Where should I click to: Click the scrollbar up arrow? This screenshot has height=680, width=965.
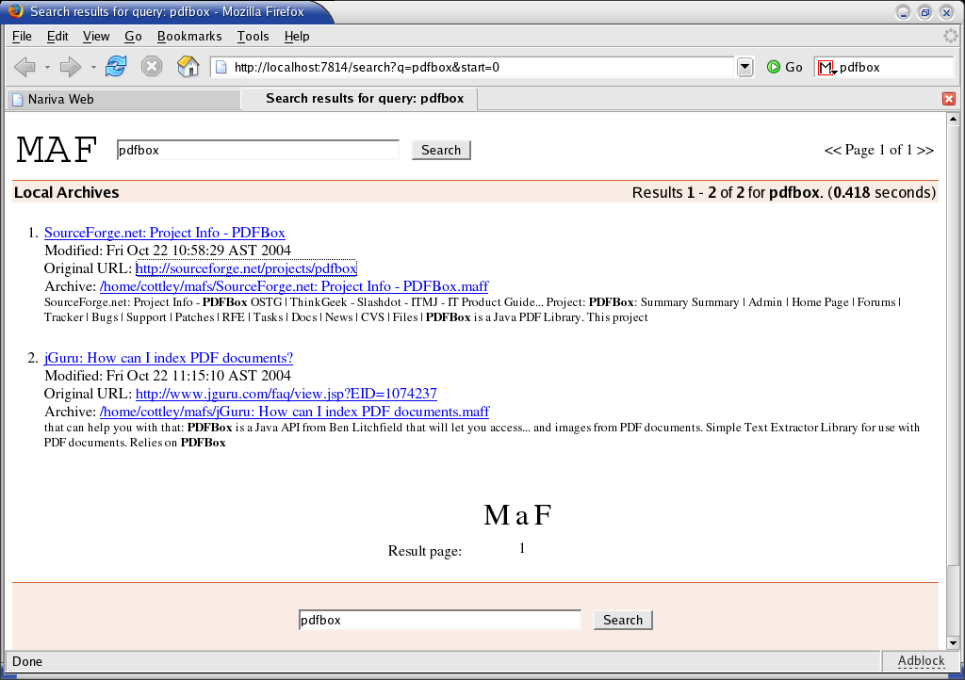click(954, 119)
